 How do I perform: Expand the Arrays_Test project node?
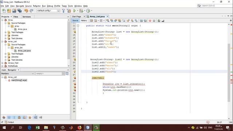(3, 63)
